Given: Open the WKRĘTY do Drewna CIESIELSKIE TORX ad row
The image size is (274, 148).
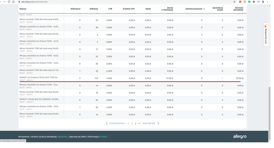Looking at the screenshot, I should pos(39,77).
